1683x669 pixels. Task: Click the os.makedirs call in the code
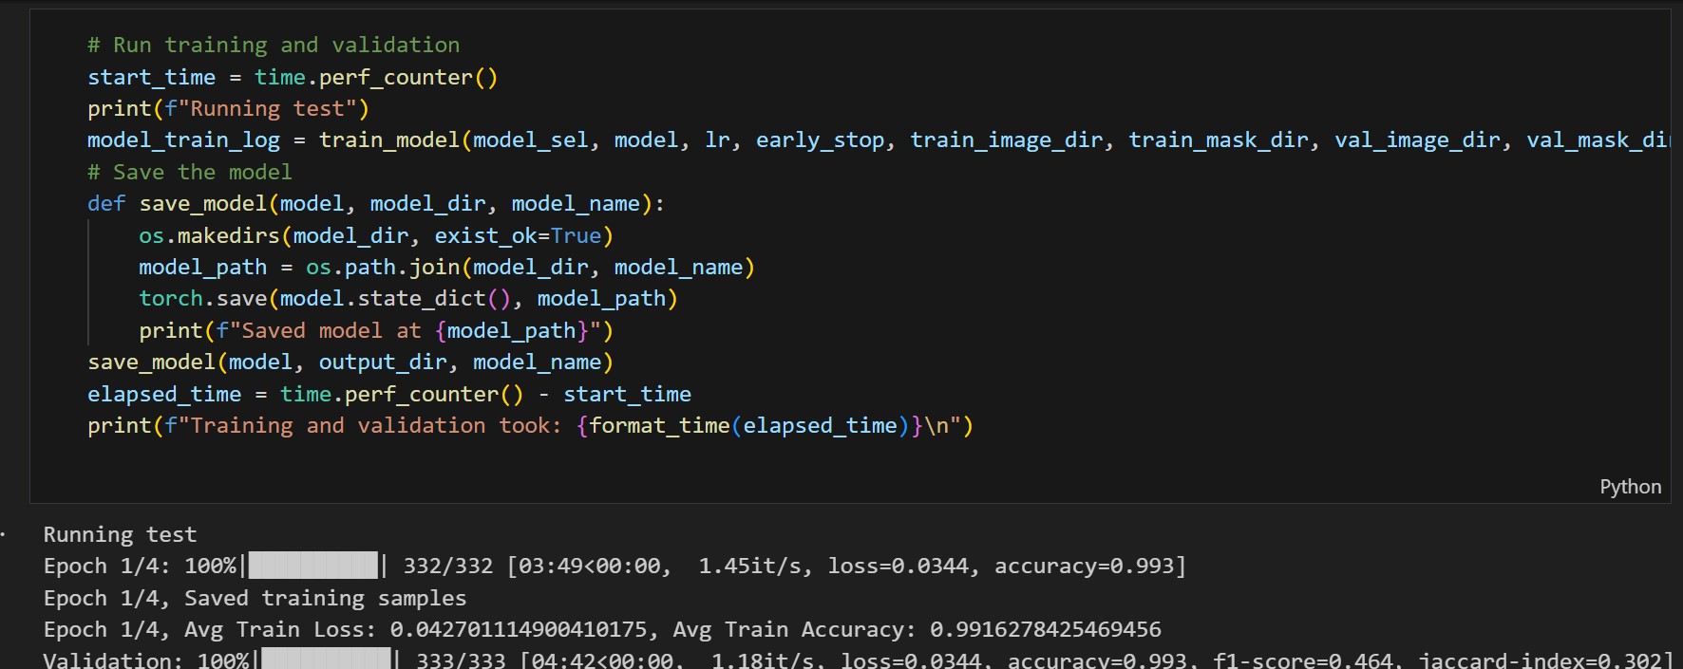pyautogui.click(x=209, y=236)
